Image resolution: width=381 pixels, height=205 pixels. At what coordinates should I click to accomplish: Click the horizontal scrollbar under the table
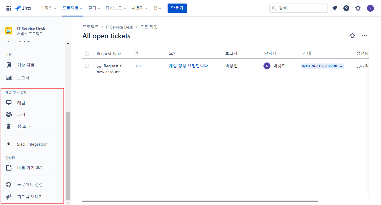200,201
